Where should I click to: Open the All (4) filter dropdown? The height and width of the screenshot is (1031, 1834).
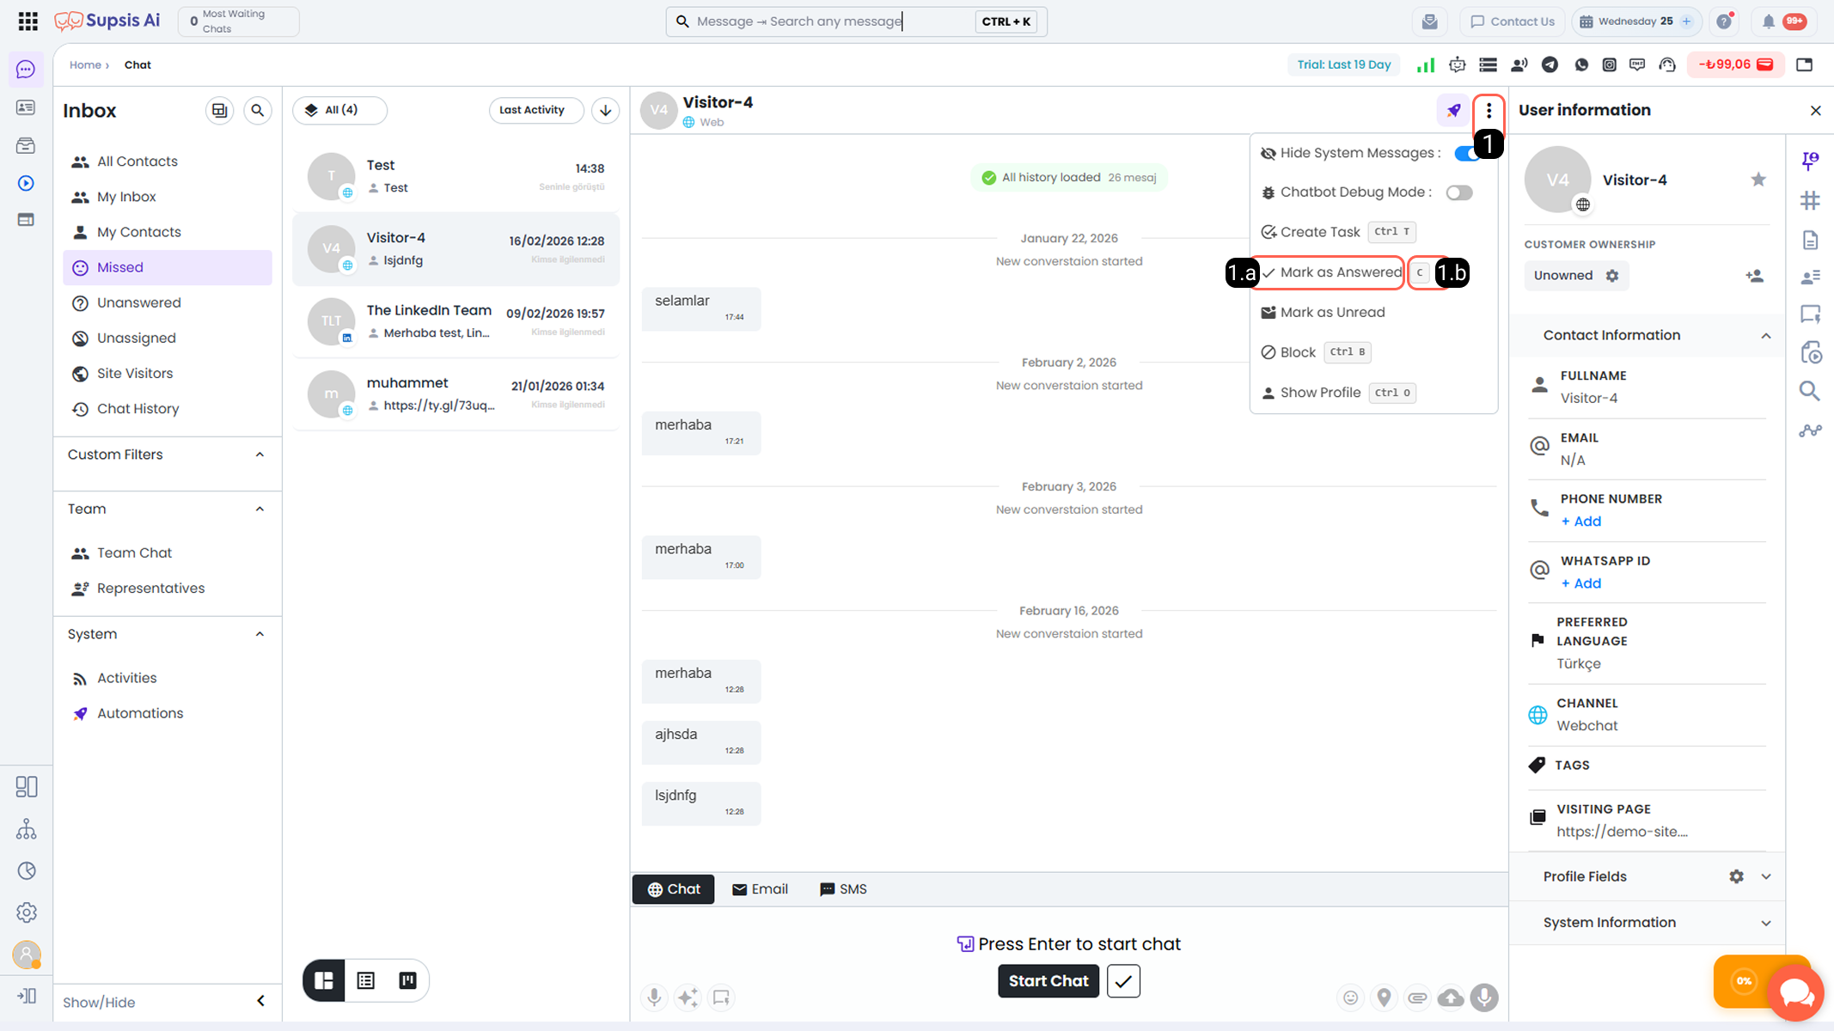[x=340, y=110]
